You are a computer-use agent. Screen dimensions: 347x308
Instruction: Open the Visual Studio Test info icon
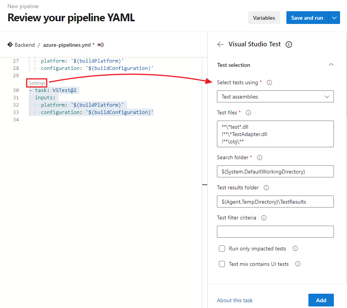(289, 44)
